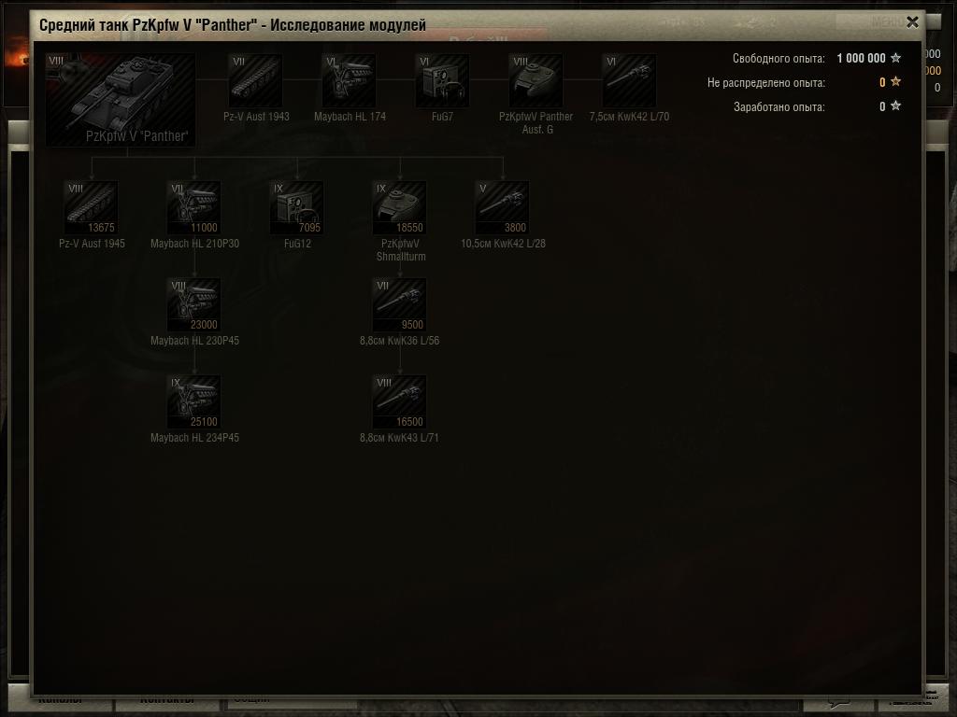Research the Maybach HL 234P45 engine
The image size is (957, 717).
pyautogui.click(x=194, y=401)
